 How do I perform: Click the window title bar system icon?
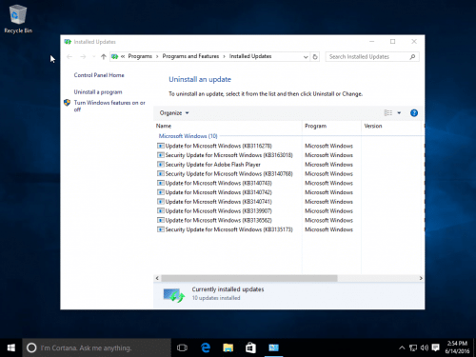point(68,42)
